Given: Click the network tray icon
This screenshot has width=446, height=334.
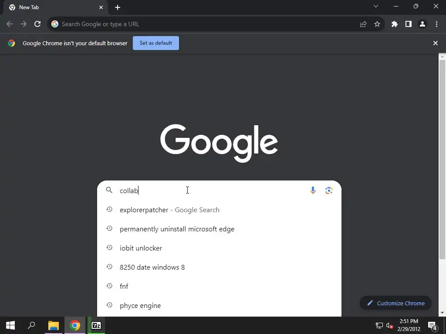Looking at the screenshot, I should (379, 325).
